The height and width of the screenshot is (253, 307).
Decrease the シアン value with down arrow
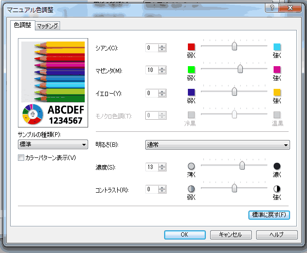pos(162,50)
